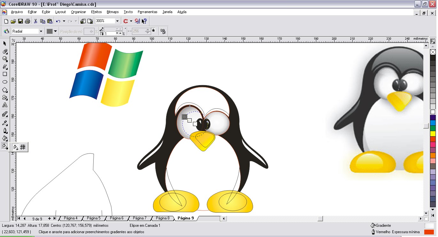Open the Bitmaps menu
Image resolution: width=438 pixels, height=237 pixels.
click(x=112, y=12)
